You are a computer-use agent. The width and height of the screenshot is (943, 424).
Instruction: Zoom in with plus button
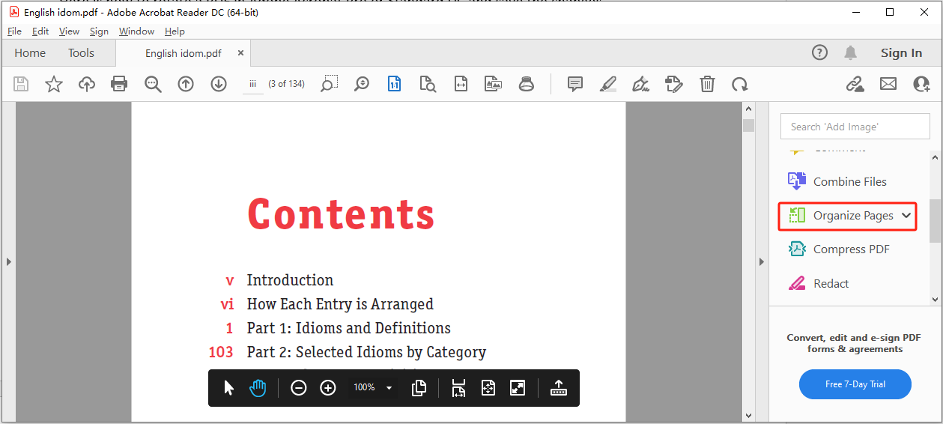(x=328, y=388)
